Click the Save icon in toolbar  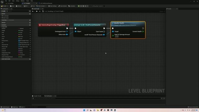[x=12, y=6]
